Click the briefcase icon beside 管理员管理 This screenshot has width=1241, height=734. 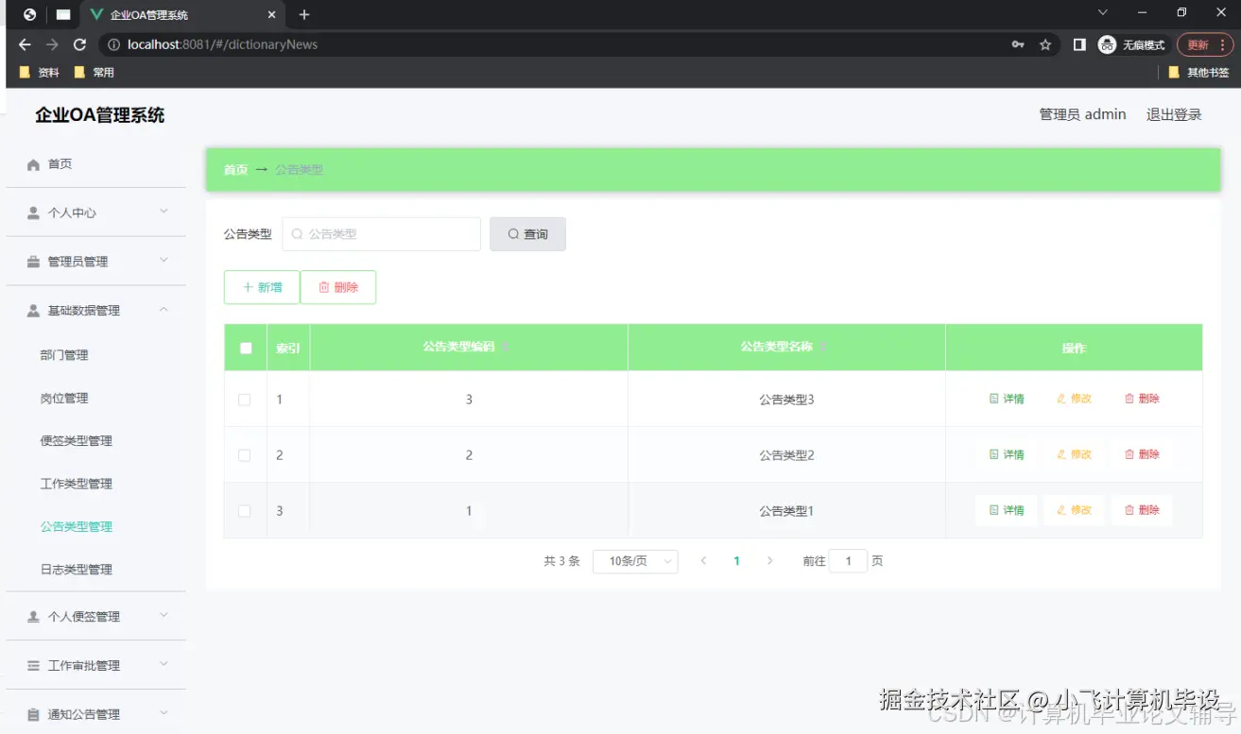click(x=33, y=261)
